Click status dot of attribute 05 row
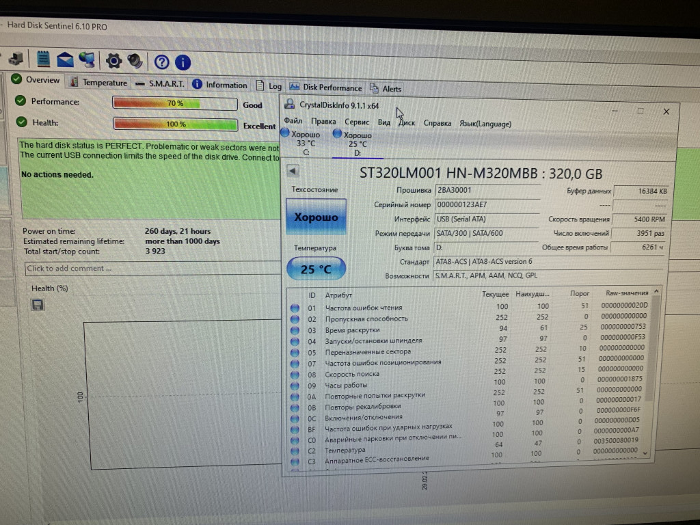 click(295, 352)
